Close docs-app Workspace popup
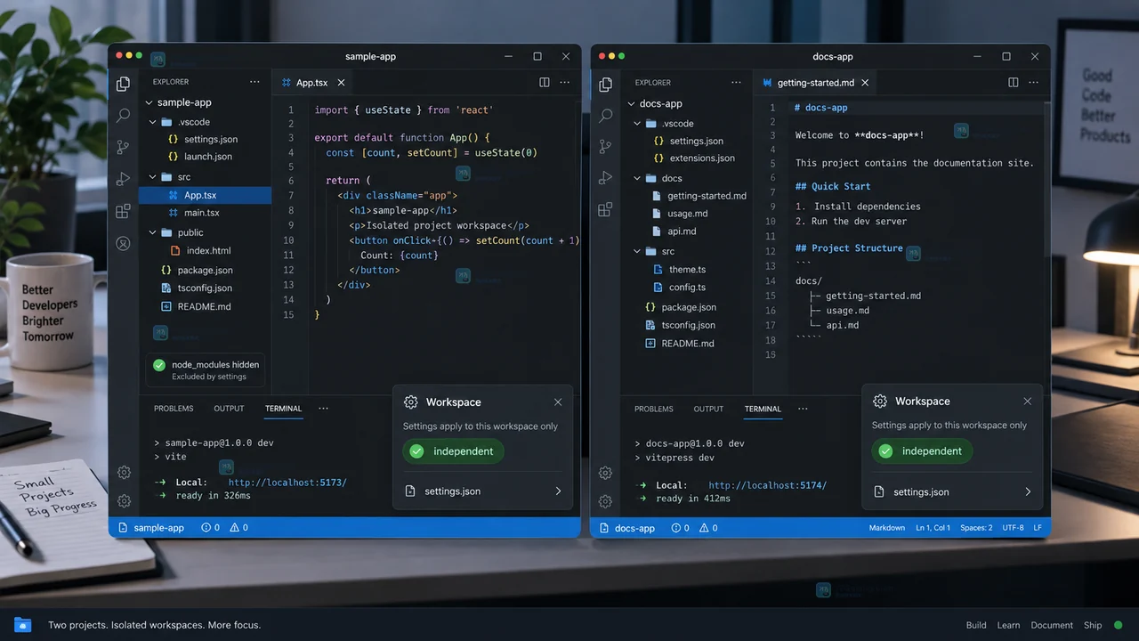This screenshot has width=1139, height=641. pyautogui.click(x=1028, y=402)
